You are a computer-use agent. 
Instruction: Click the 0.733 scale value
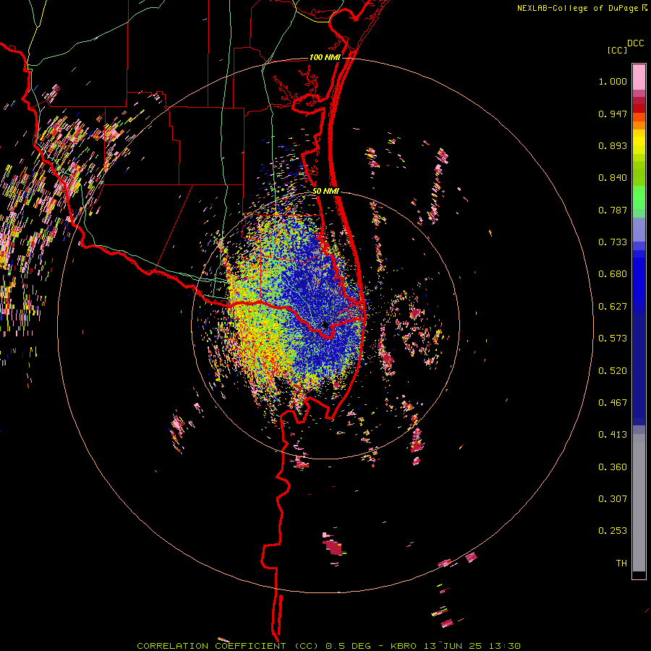tap(613, 242)
